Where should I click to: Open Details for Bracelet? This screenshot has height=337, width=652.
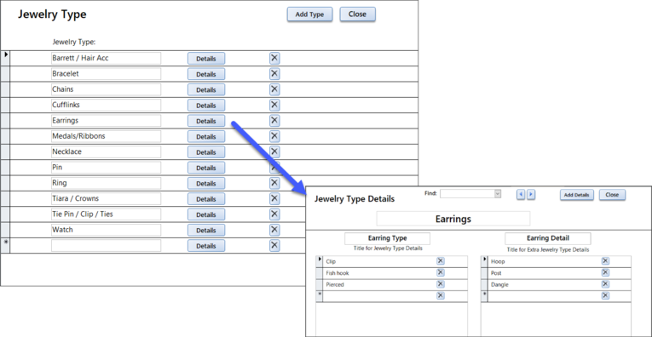(206, 74)
